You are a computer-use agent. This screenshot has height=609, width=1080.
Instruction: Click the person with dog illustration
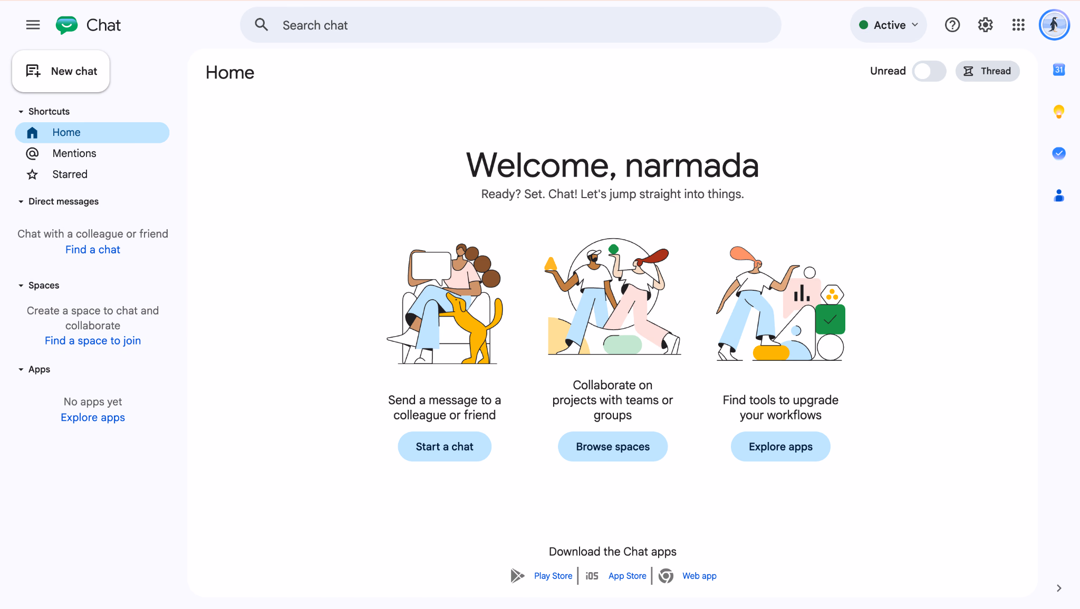[445, 304]
